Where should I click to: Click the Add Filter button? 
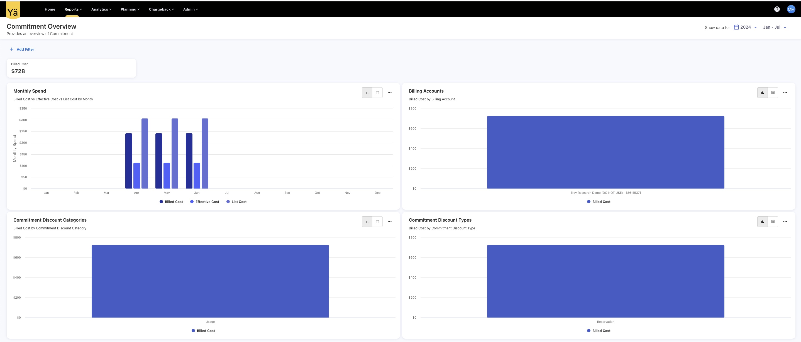tap(22, 49)
